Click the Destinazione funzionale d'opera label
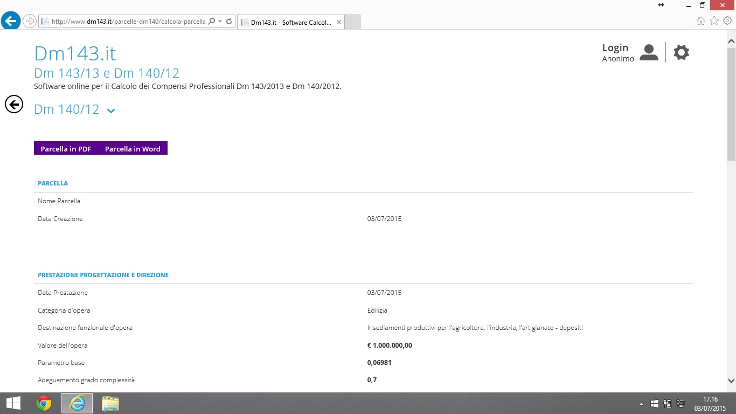736x414 pixels. tap(85, 328)
